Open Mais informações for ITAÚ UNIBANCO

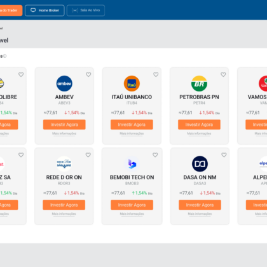pyautogui.click(x=132, y=133)
